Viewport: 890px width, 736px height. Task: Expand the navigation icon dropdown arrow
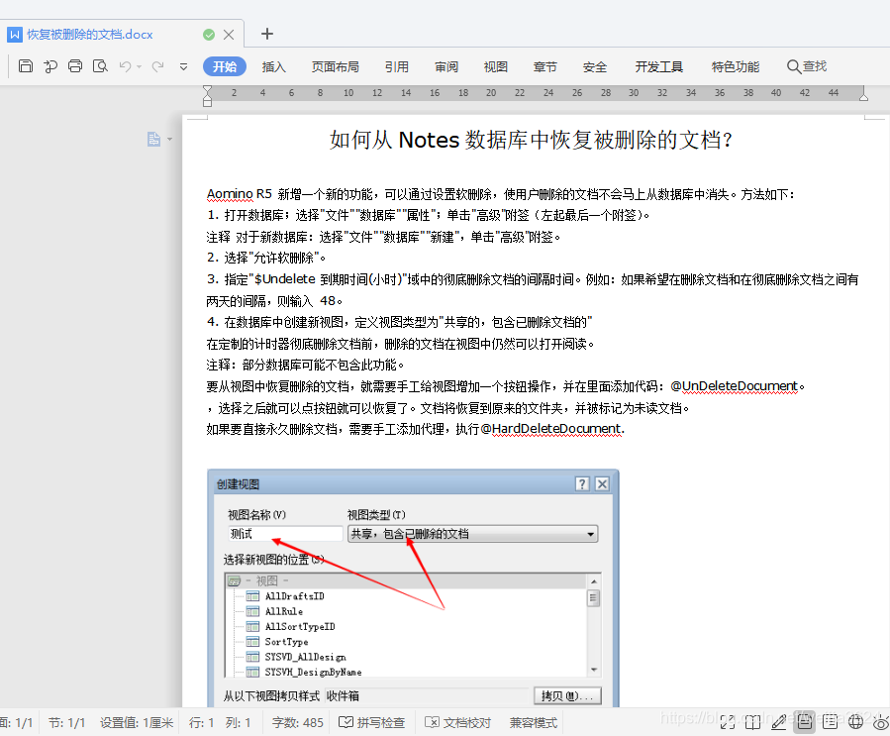point(169,140)
